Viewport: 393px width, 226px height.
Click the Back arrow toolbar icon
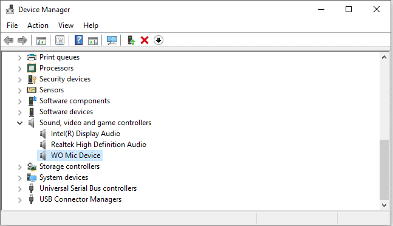[x=9, y=40]
